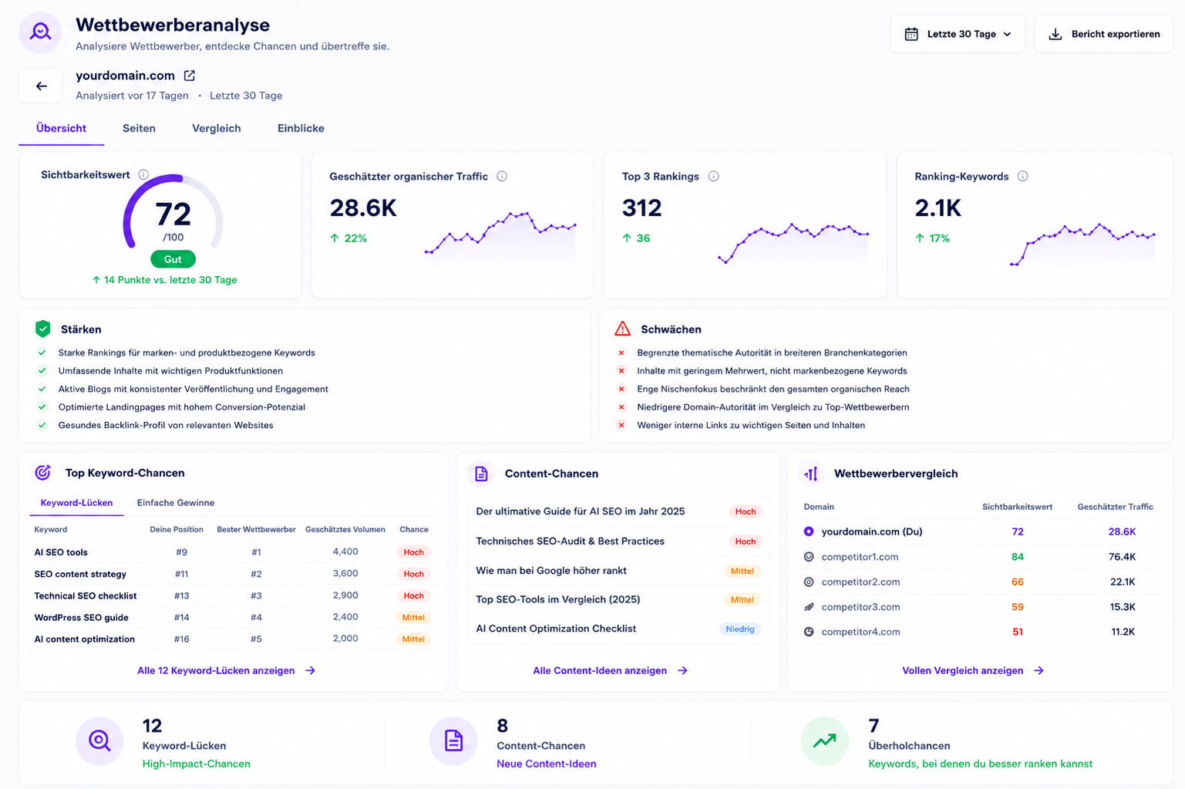Show info for Sichtbarkeitswert
This screenshot has height=789, width=1185.
[x=143, y=175]
